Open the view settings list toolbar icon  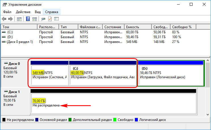(x=56, y=19)
